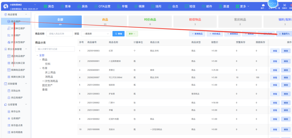Collapse the 商品管理 sidebar group

26,15
